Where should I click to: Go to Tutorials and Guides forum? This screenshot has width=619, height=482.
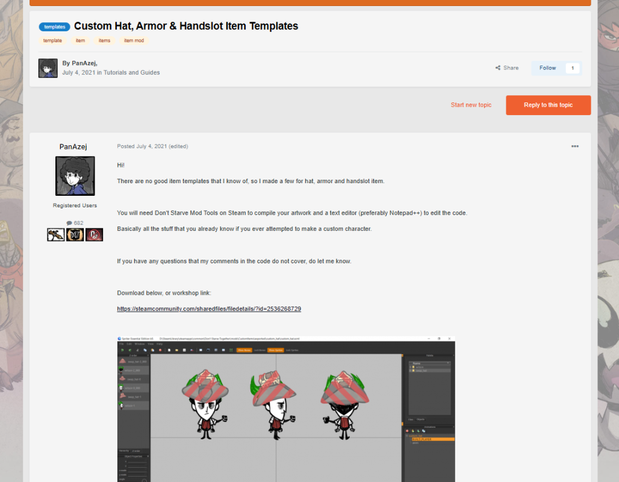coord(131,73)
